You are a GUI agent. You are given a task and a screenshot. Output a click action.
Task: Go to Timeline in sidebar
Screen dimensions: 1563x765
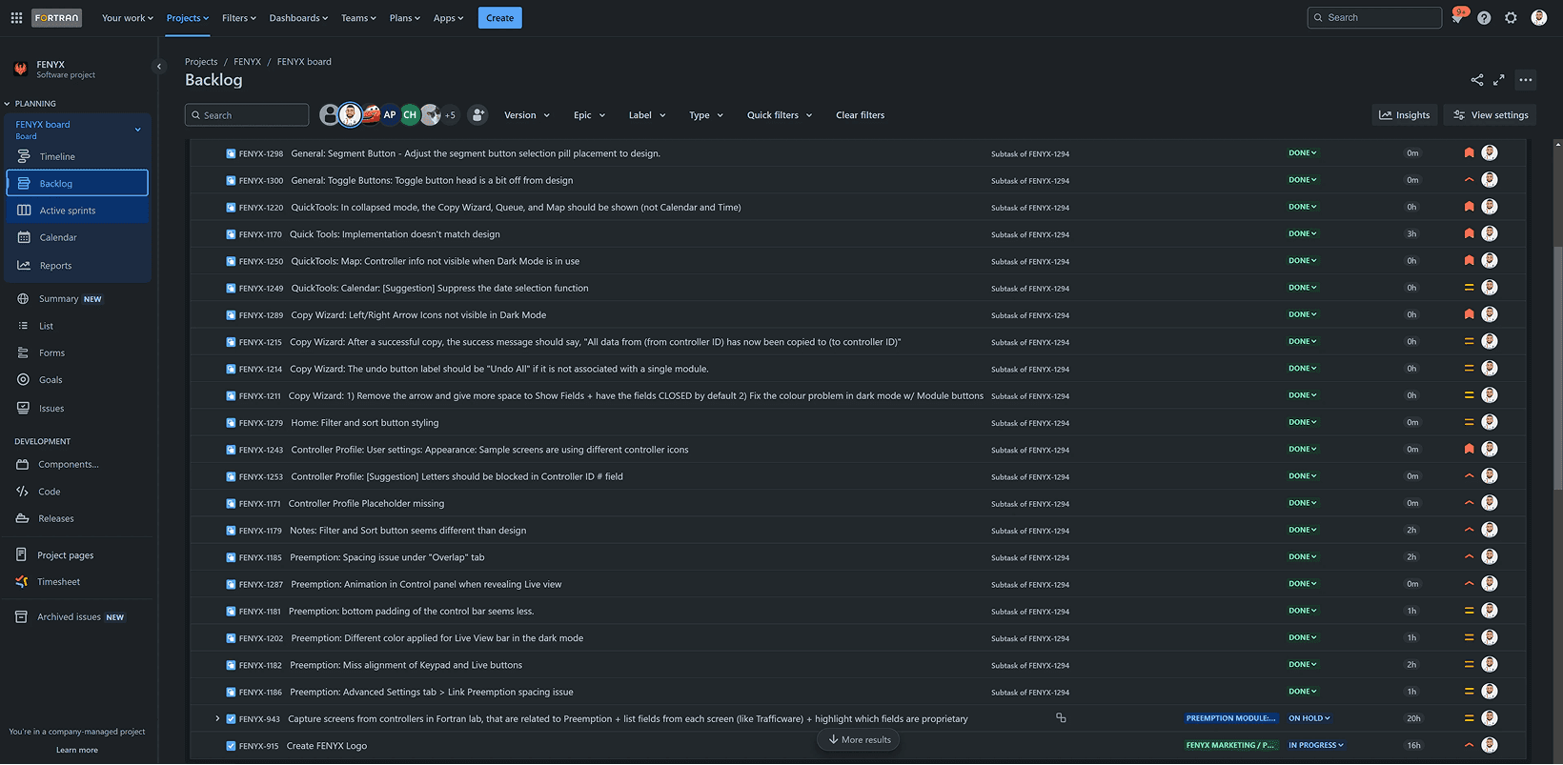click(77, 156)
